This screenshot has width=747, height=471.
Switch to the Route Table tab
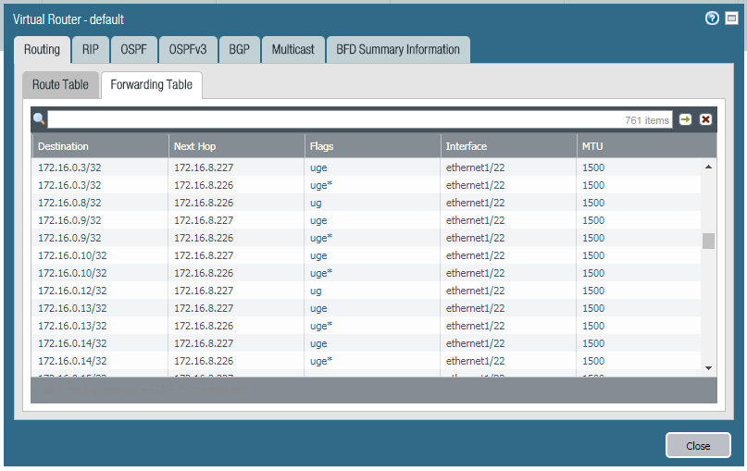60,85
